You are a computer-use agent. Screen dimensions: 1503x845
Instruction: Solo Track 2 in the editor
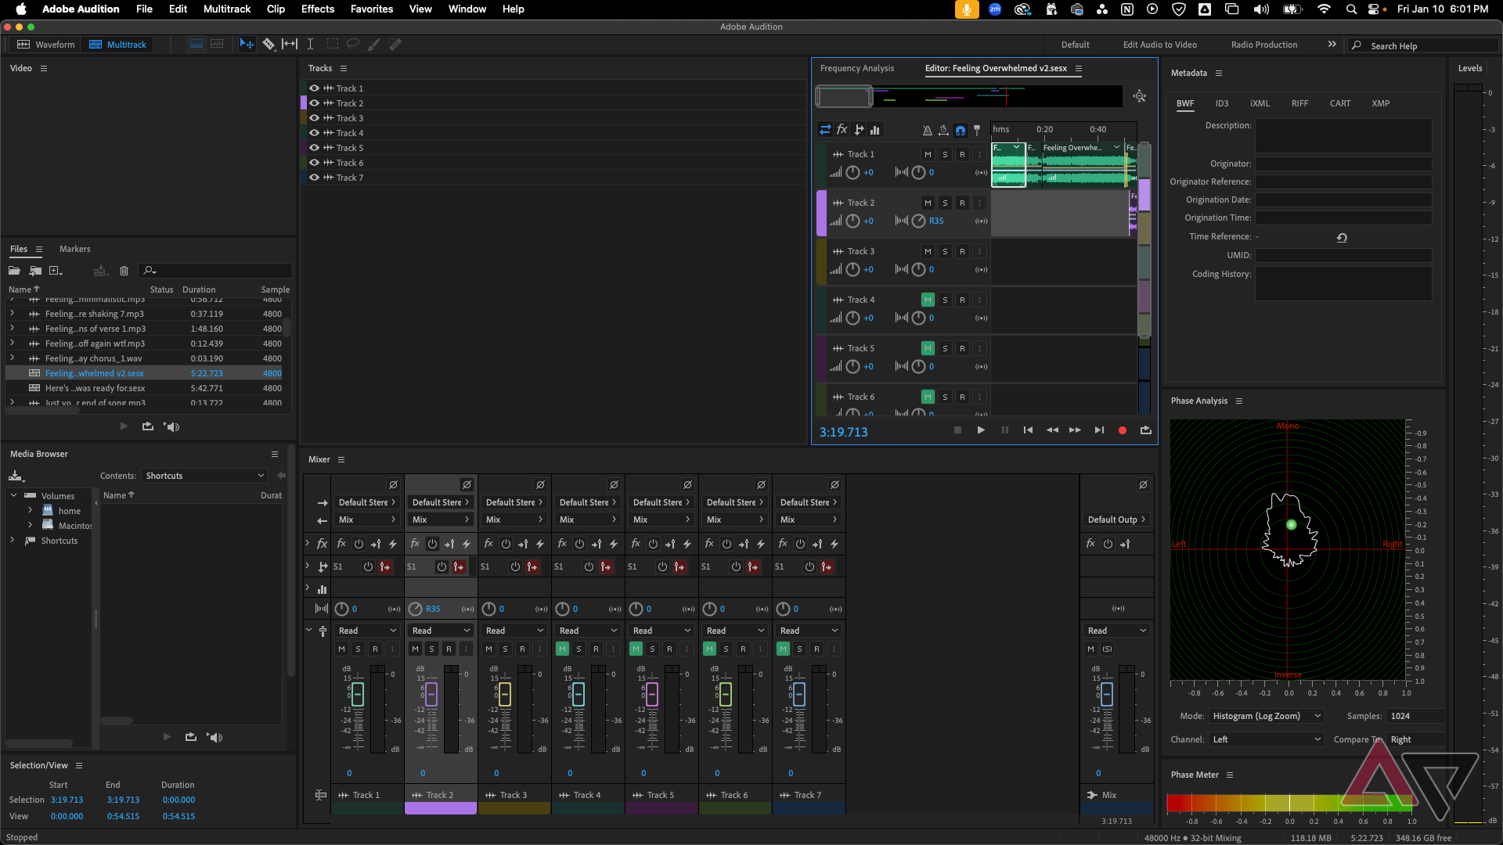click(x=945, y=203)
